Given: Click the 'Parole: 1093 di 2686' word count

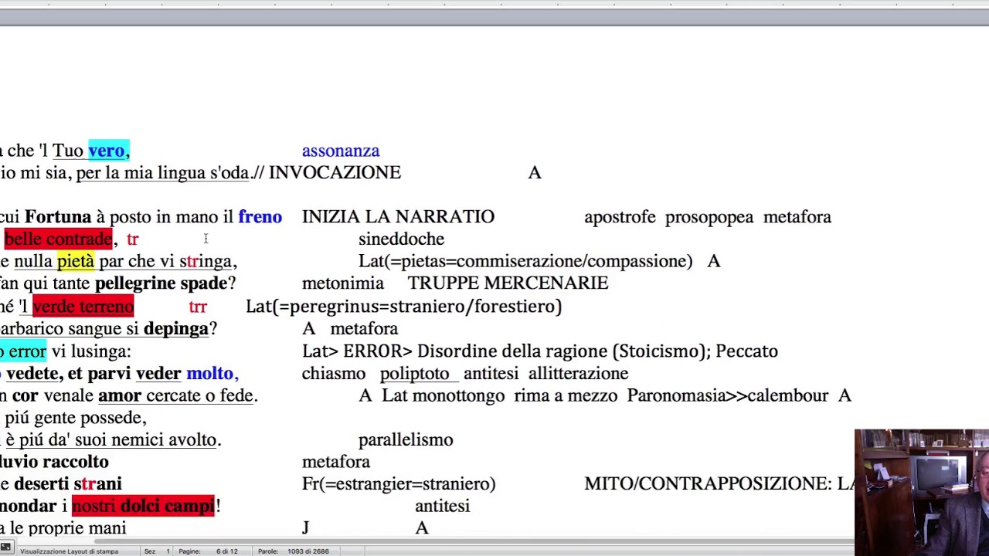Looking at the screenshot, I should 293,551.
